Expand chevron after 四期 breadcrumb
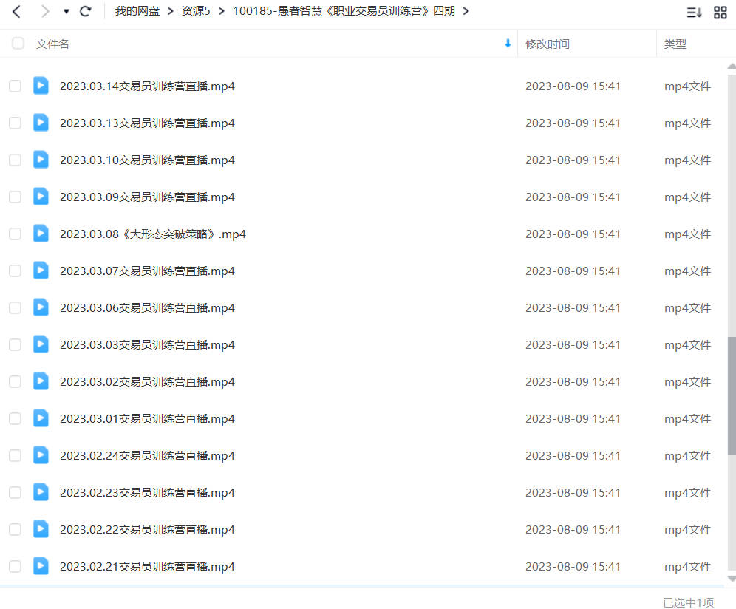This screenshot has height=609, width=736. [x=466, y=11]
